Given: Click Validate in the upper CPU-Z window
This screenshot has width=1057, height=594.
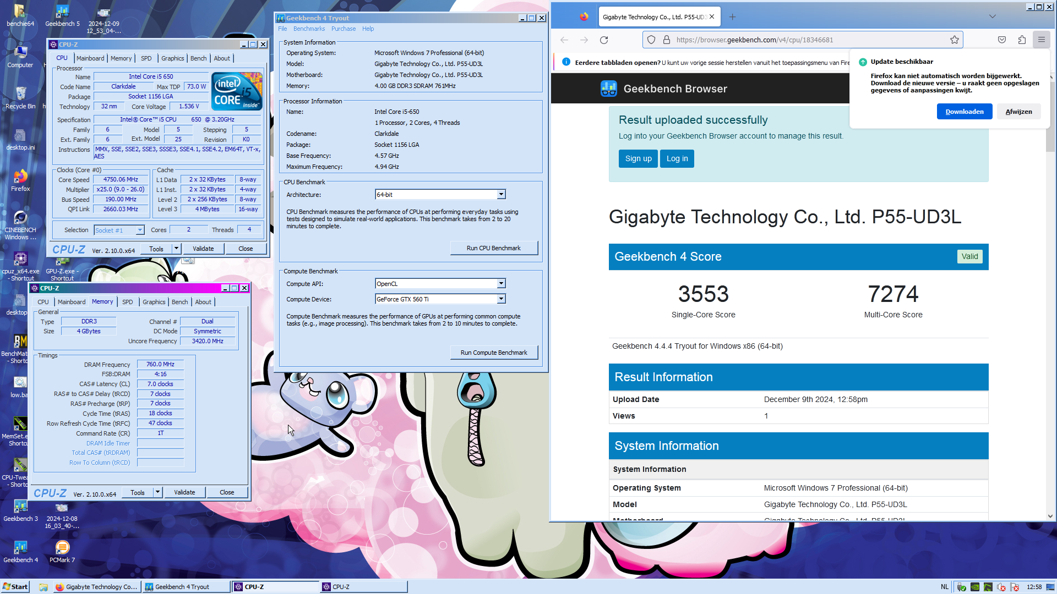Looking at the screenshot, I should point(203,249).
